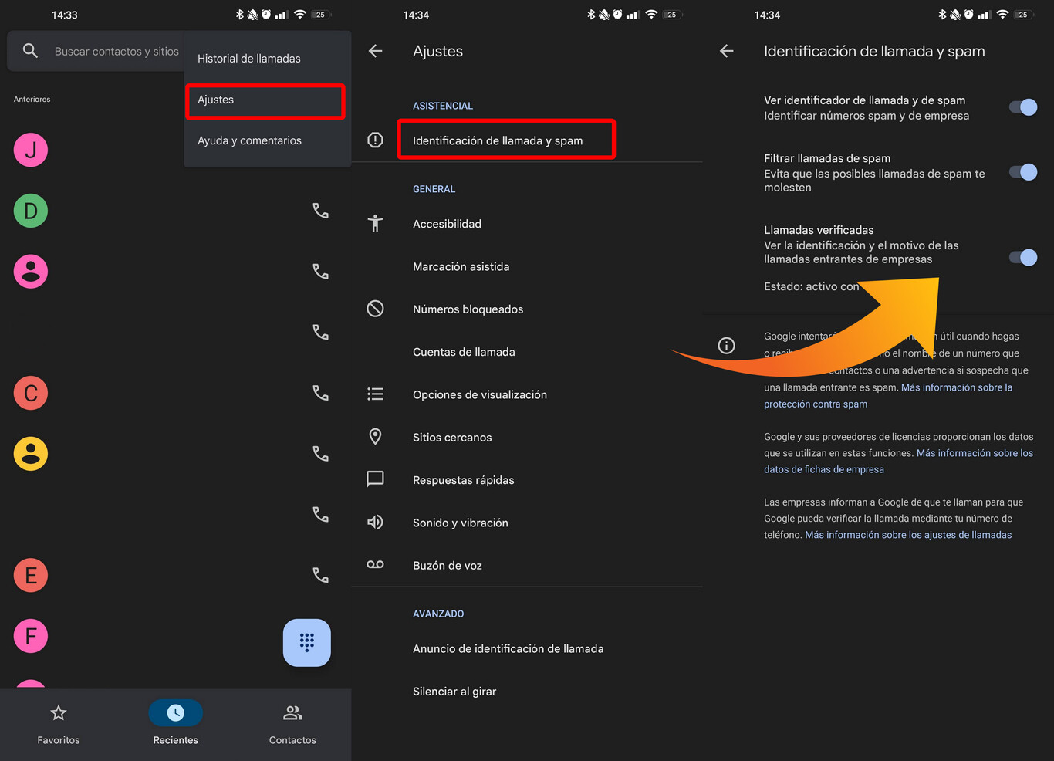Choose Ayuda y comentarios menu entry
The height and width of the screenshot is (761, 1054).
(249, 140)
